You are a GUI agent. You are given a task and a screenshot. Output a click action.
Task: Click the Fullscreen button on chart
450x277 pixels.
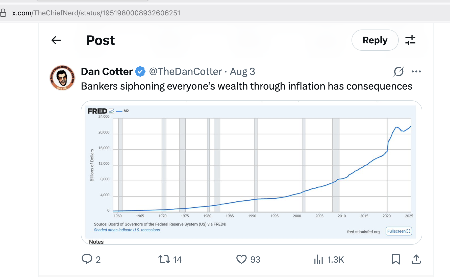tap(399, 231)
